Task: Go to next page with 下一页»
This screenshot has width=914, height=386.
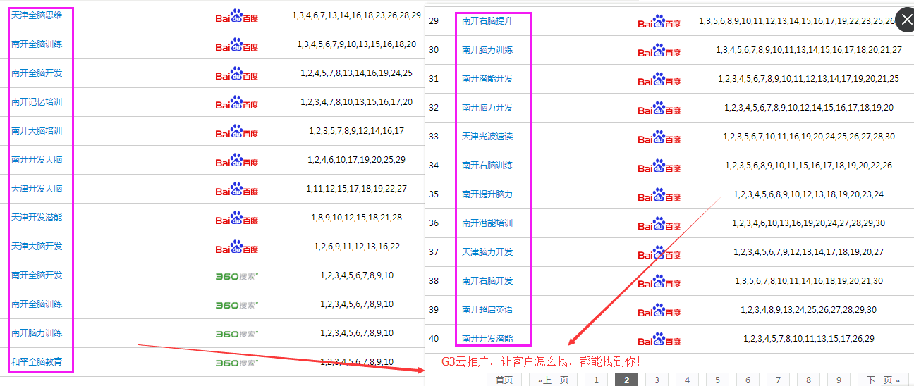Action: (x=884, y=380)
